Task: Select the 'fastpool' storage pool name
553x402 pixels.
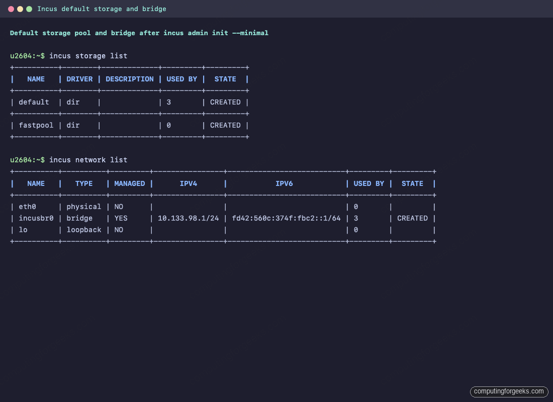Action: 36,126
